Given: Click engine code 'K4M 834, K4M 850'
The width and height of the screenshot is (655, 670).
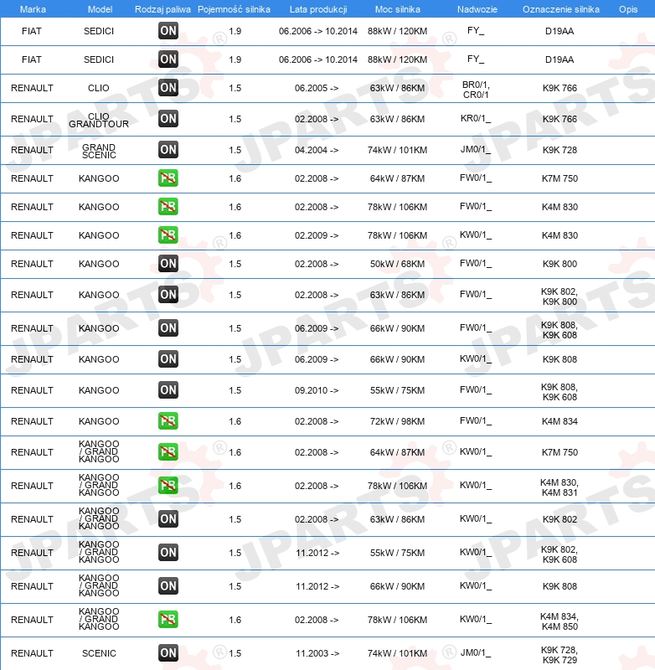Looking at the screenshot, I should pos(560,621).
